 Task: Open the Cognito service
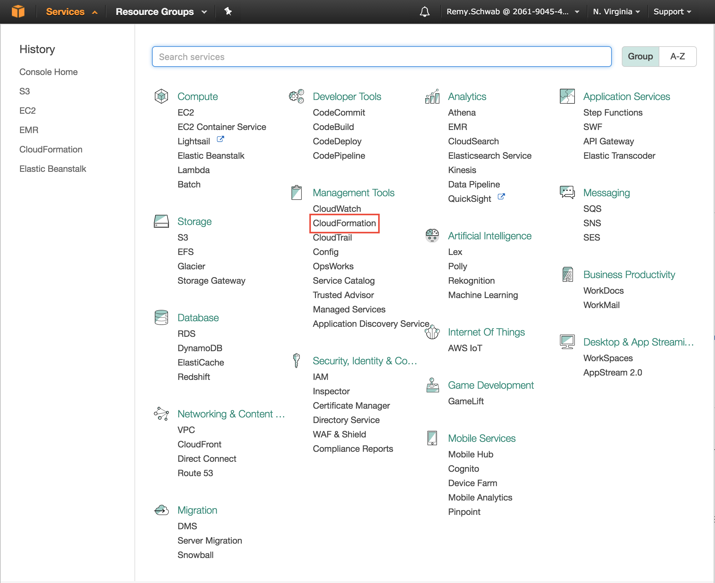point(464,468)
